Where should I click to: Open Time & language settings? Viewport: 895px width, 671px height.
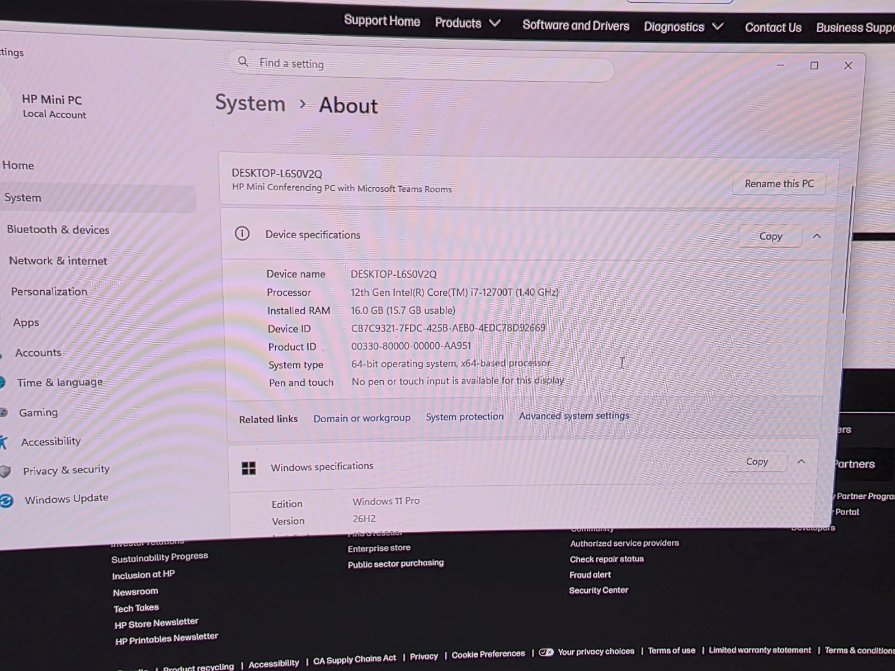pyautogui.click(x=60, y=382)
